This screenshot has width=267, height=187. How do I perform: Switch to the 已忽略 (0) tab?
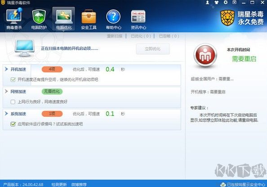tap(169, 36)
